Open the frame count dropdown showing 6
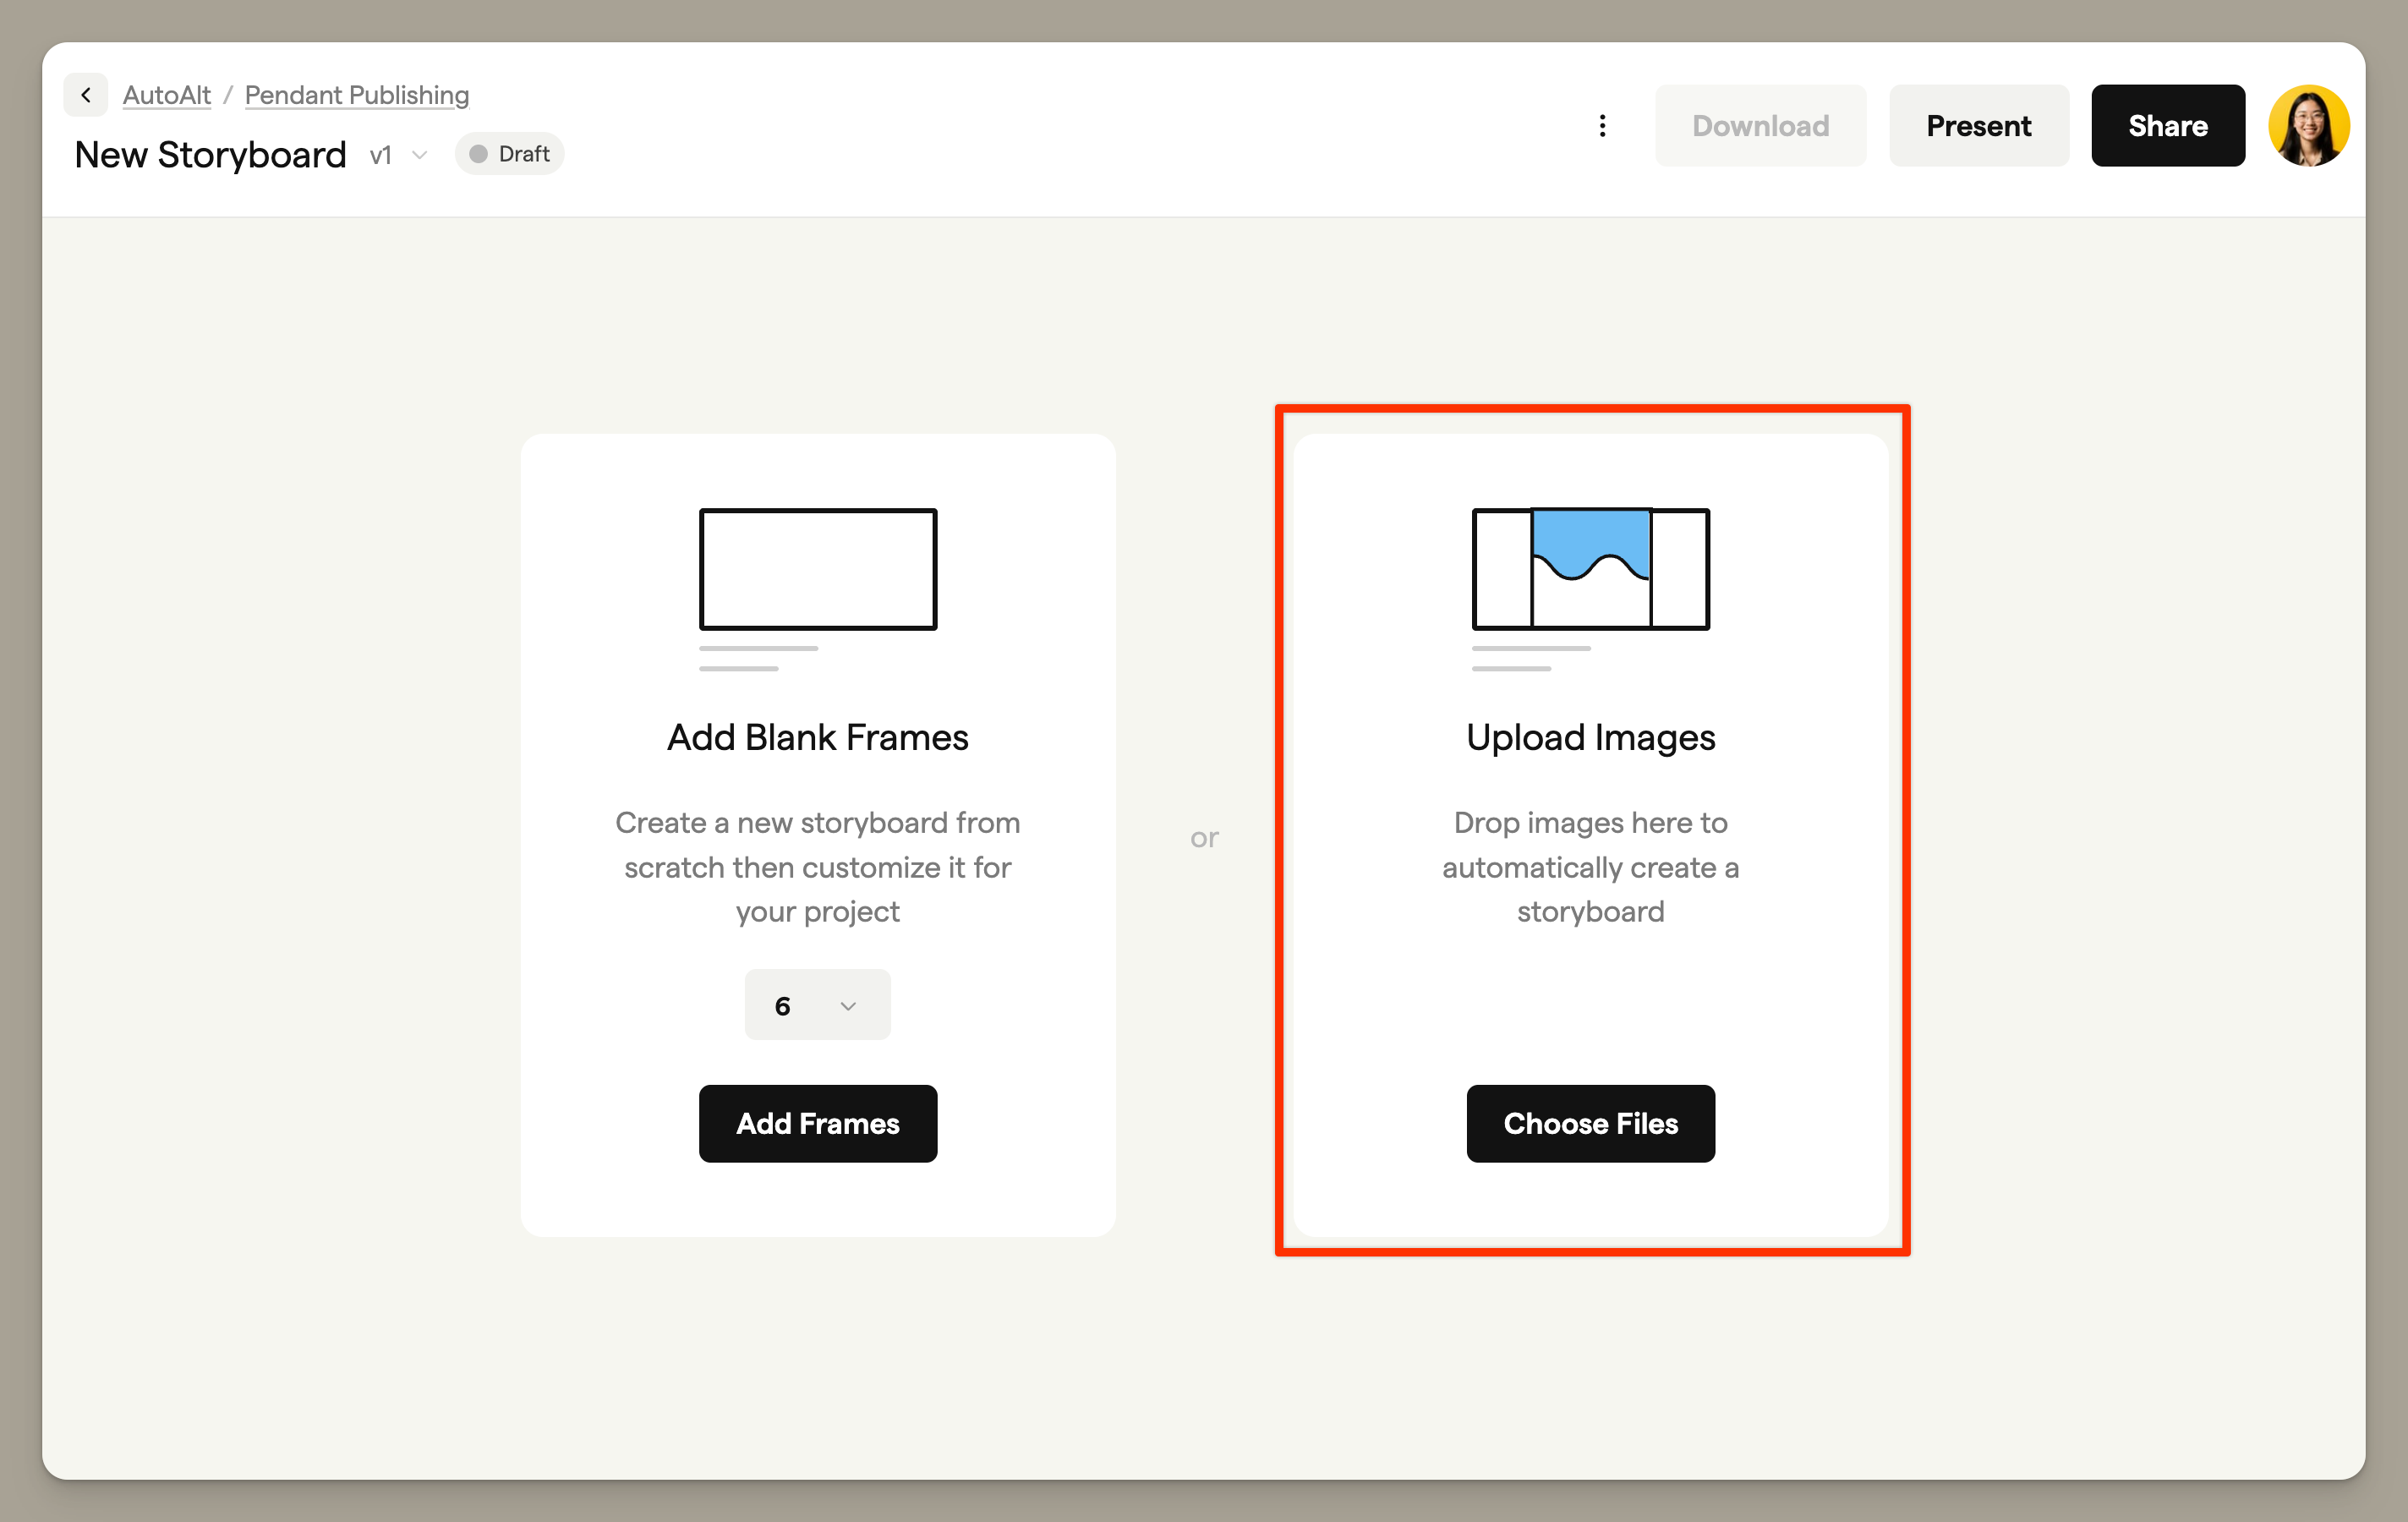 point(817,1005)
